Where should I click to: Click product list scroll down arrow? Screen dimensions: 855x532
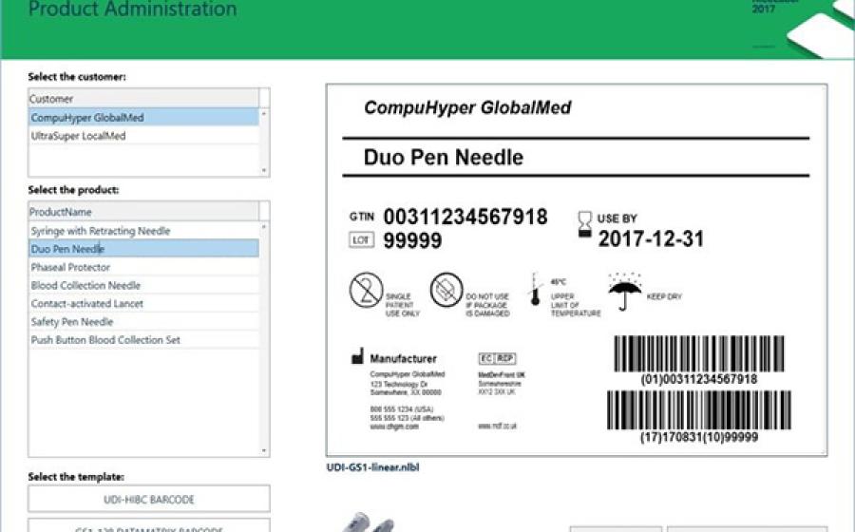point(264,451)
